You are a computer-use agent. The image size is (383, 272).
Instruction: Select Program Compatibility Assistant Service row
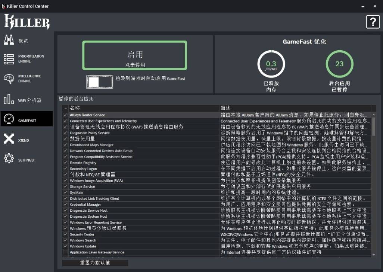[217, 157]
